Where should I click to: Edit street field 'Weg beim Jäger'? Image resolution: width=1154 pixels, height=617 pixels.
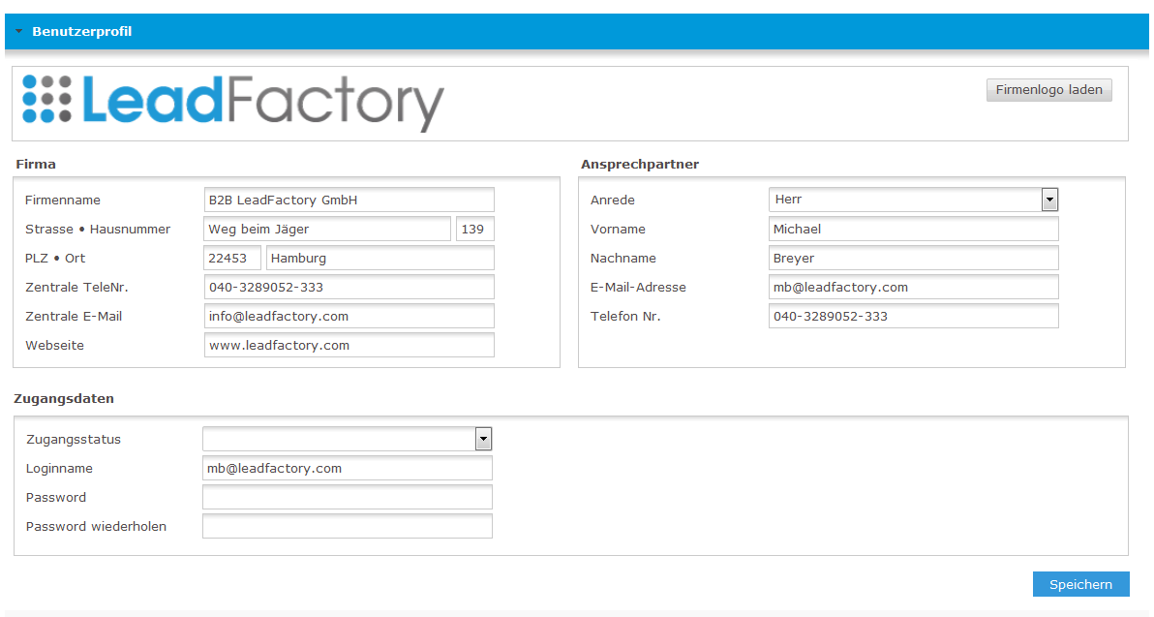[x=327, y=229]
